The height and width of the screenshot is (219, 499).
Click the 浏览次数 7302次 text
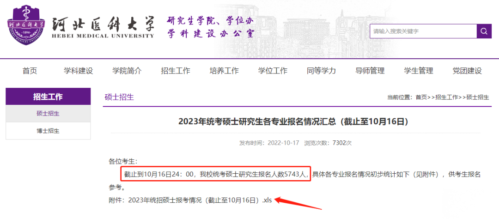tap(328, 143)
